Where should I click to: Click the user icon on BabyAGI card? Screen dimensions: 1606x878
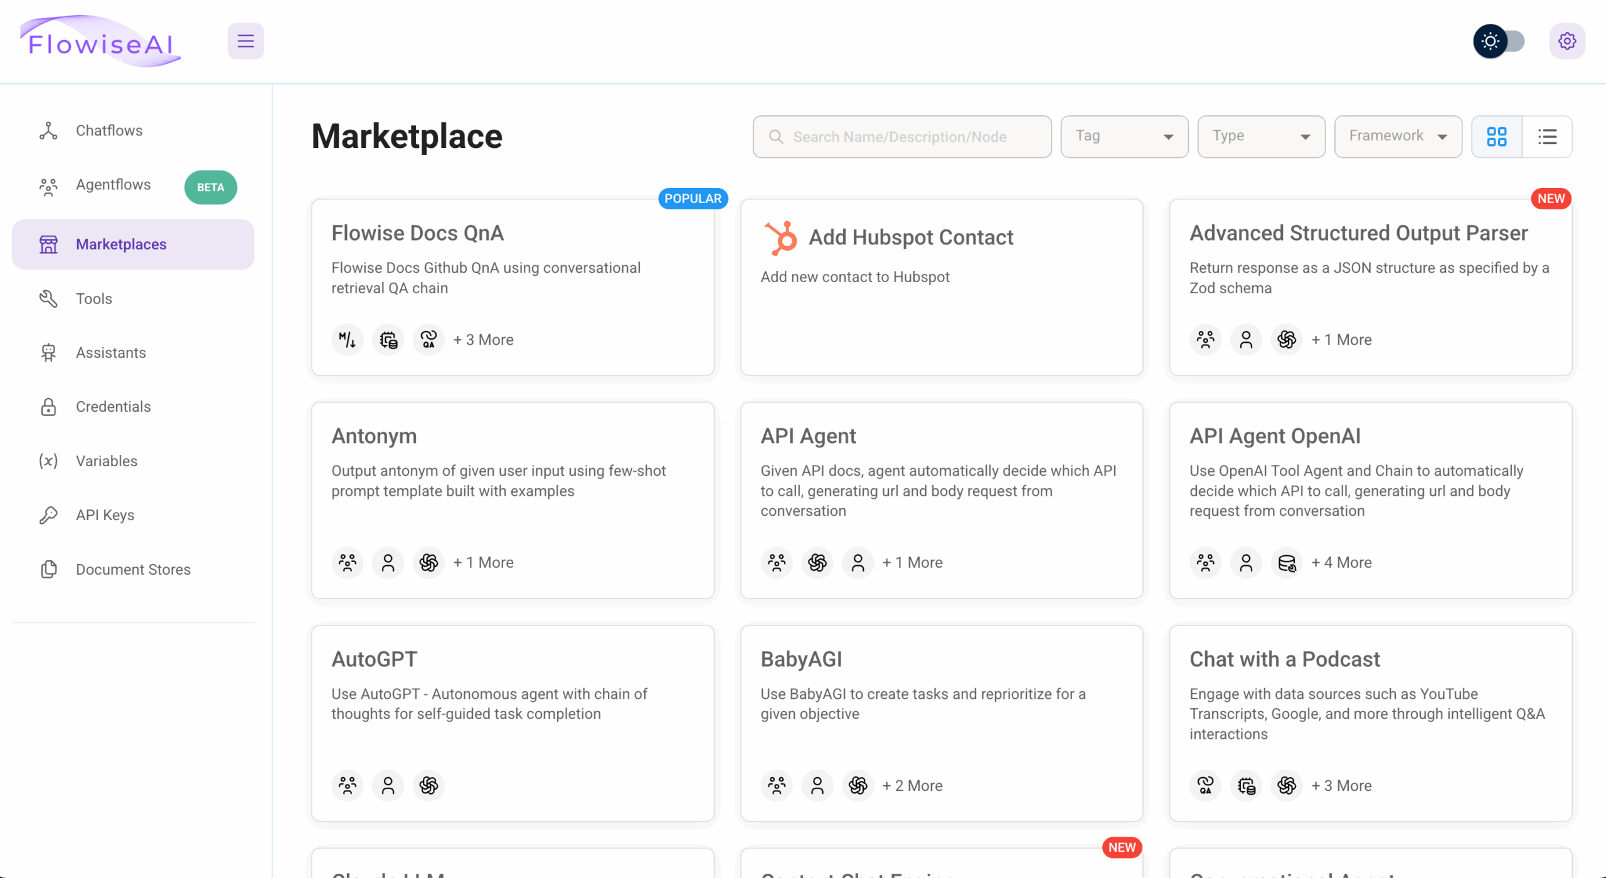[x=817, y=786]
